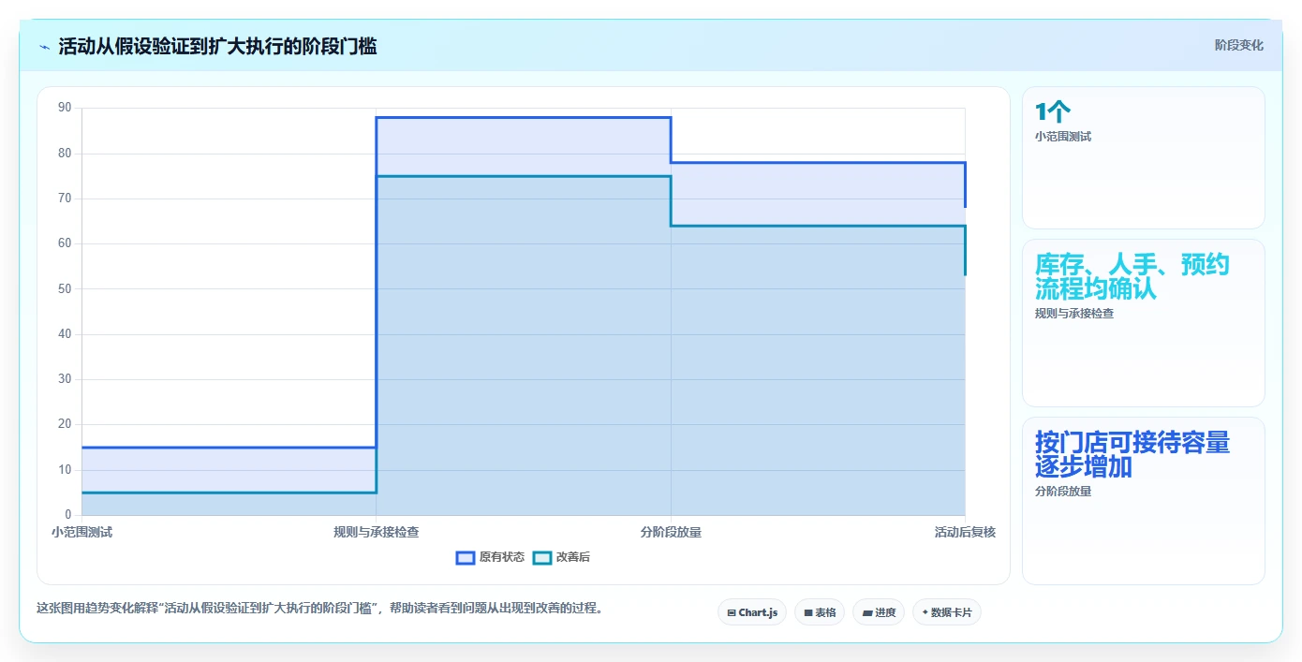The image size is (1302, 662).
Task: Click the 小范围测试 card caption
Action: pyautogui.click(x=1063, y=137)
